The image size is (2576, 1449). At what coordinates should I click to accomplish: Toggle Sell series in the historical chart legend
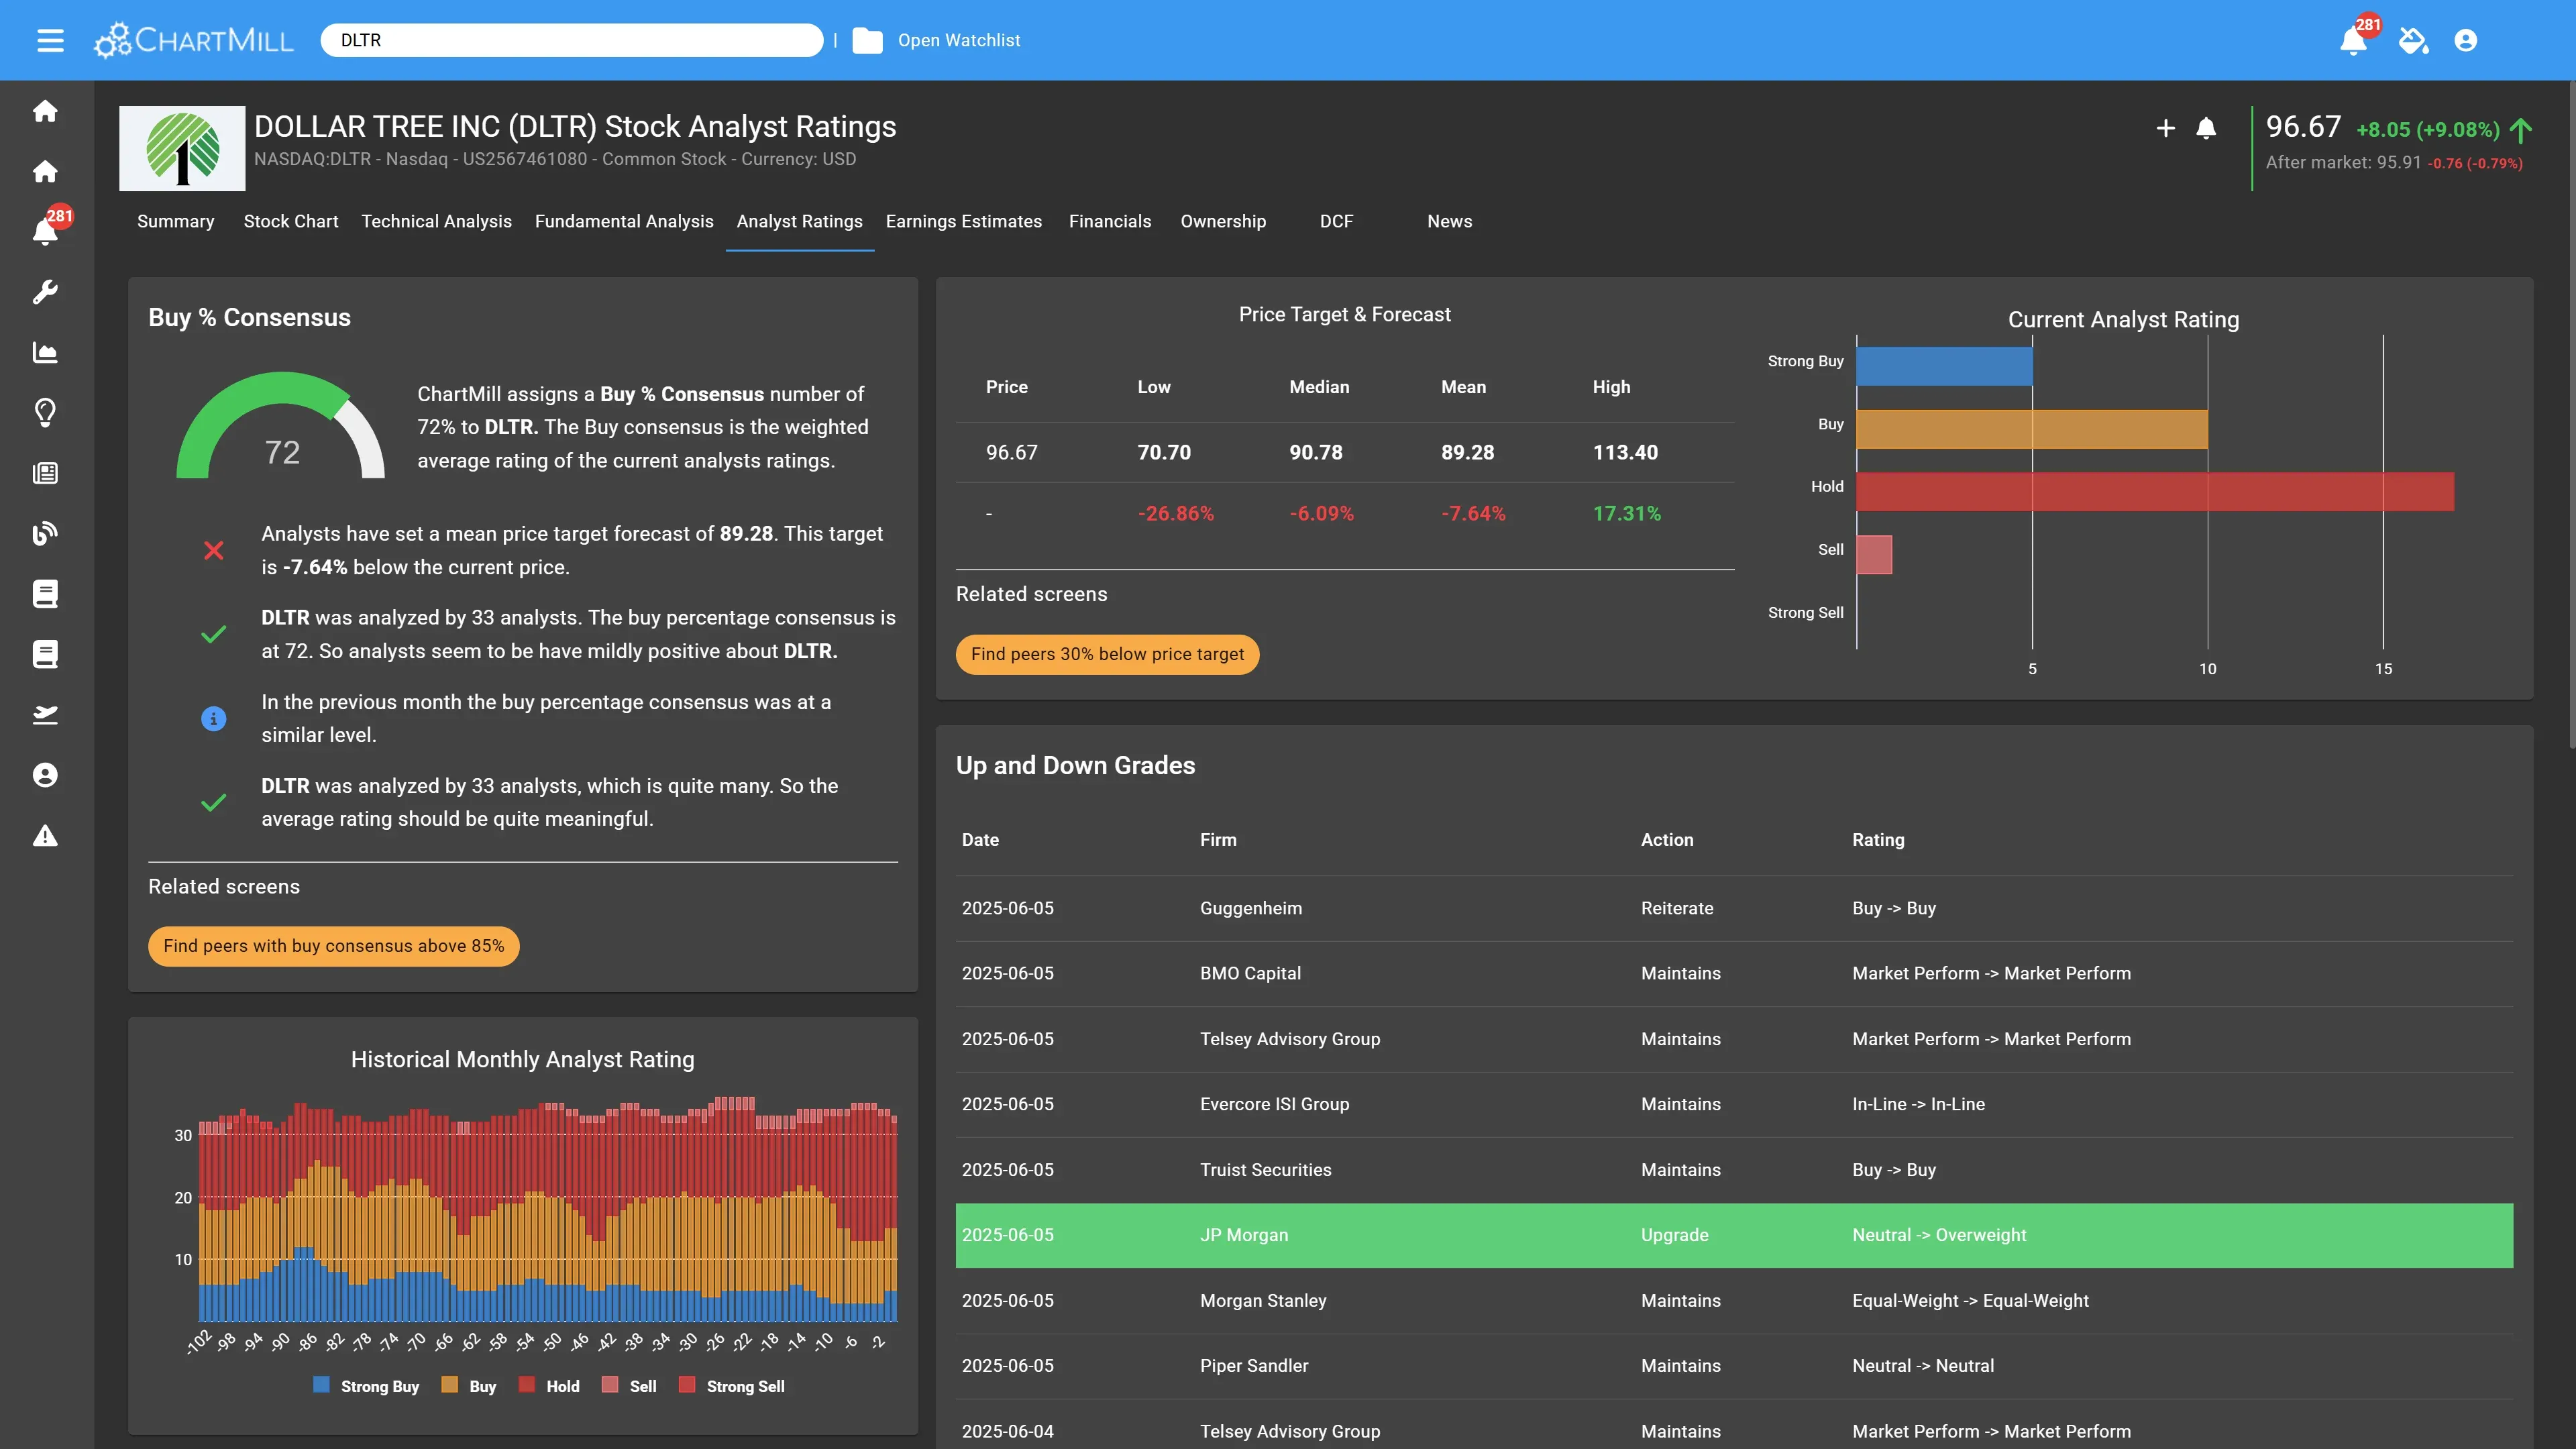tap(629, 1385)
